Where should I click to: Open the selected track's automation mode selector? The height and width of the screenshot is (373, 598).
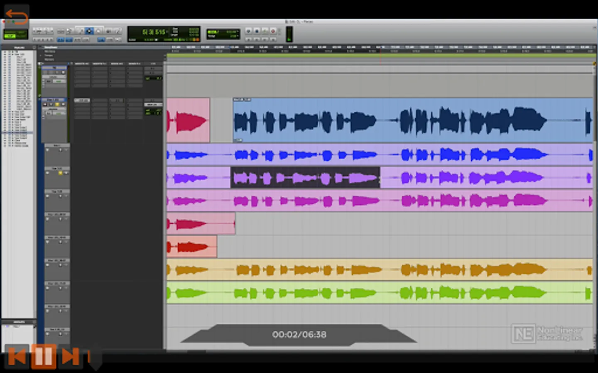click(59, 113)
